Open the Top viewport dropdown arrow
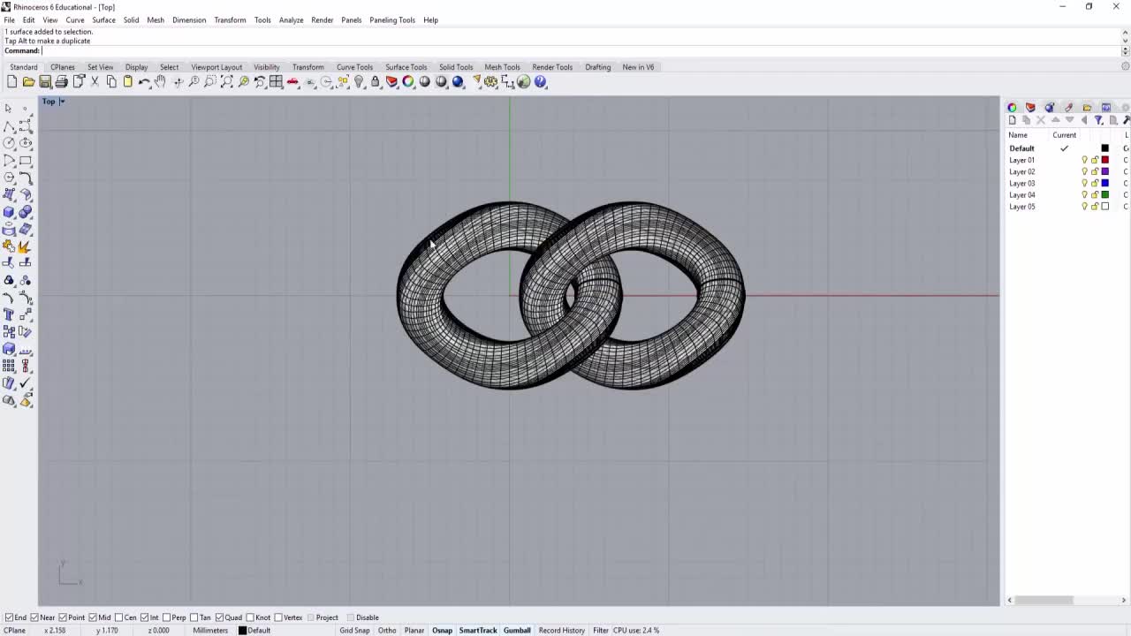This screenshot has height=636, width=1131. pos(62,102)
